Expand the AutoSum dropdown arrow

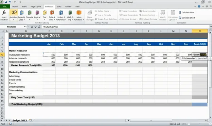14,20
